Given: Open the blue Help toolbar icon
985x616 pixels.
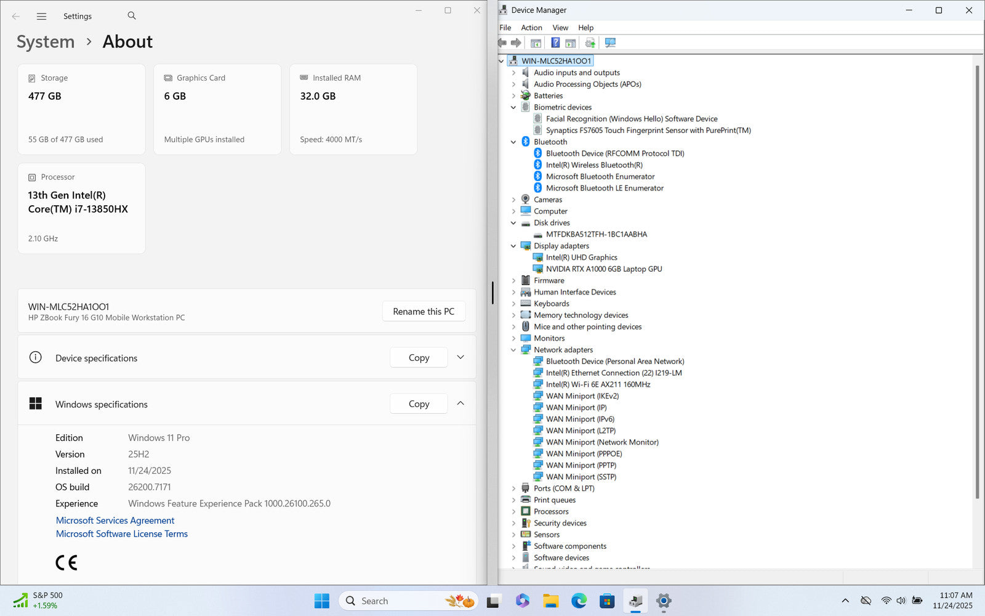Looking at the screenshot, I should click(555, 43).
